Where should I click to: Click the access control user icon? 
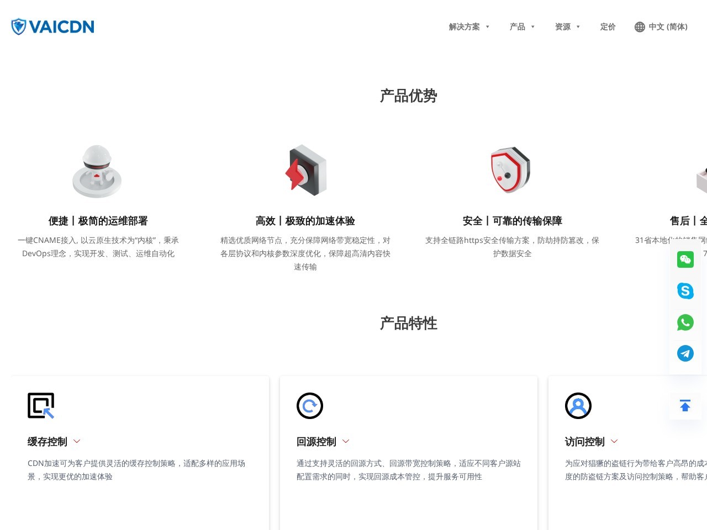coord(578,406)
